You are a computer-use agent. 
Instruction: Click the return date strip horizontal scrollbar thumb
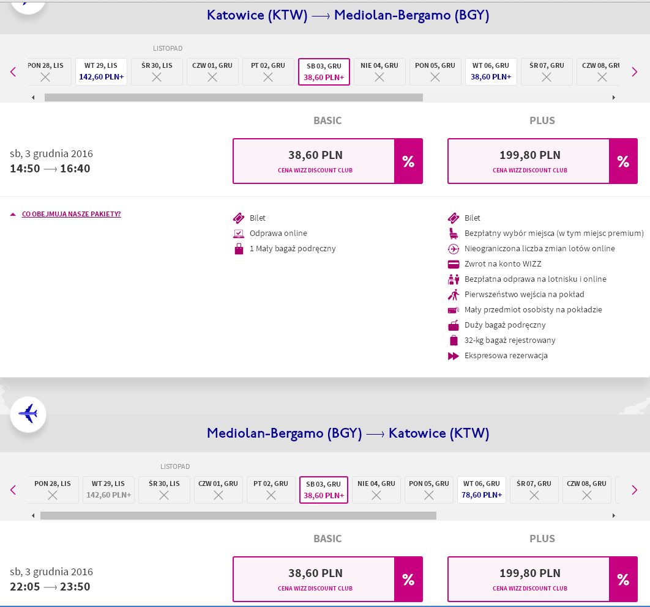click(x=238, y=515)
